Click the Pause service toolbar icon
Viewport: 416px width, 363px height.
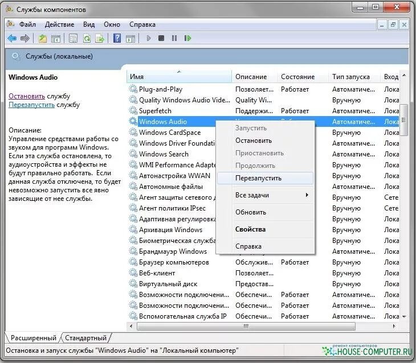pos(174,39)
